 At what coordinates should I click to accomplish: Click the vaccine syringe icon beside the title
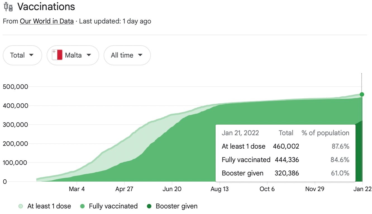pyautogui.click(x=8, y=7)
